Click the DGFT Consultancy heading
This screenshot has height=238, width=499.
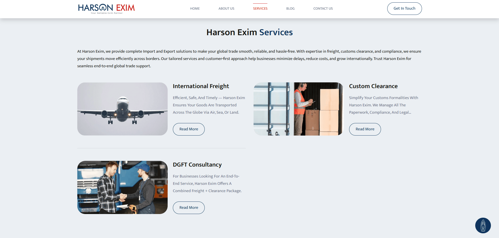pyautogui.click(x=197, y=165)
